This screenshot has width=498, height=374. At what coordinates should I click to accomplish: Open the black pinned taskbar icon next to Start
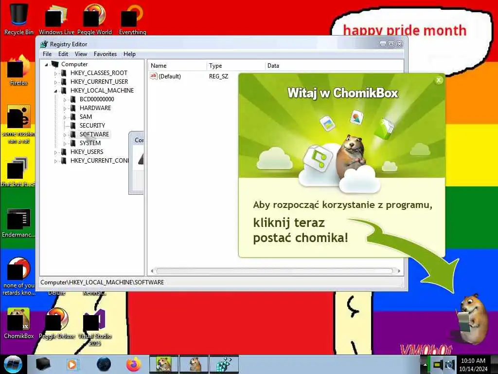(x=43, y=364)
